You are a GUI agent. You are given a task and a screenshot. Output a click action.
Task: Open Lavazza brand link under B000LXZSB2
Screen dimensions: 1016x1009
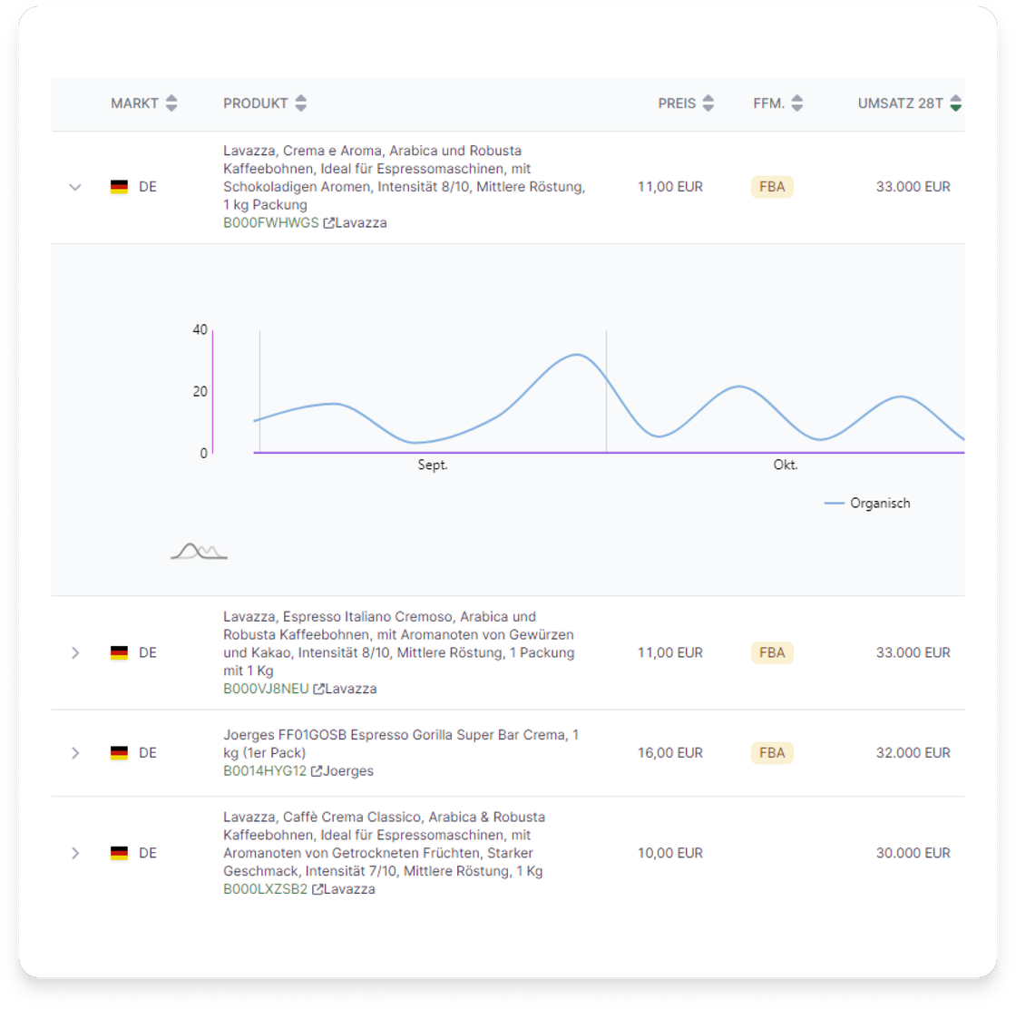pyautogui.click(x=349, y=889)
